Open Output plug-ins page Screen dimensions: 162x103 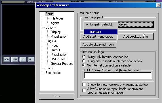tap(55, 50)
